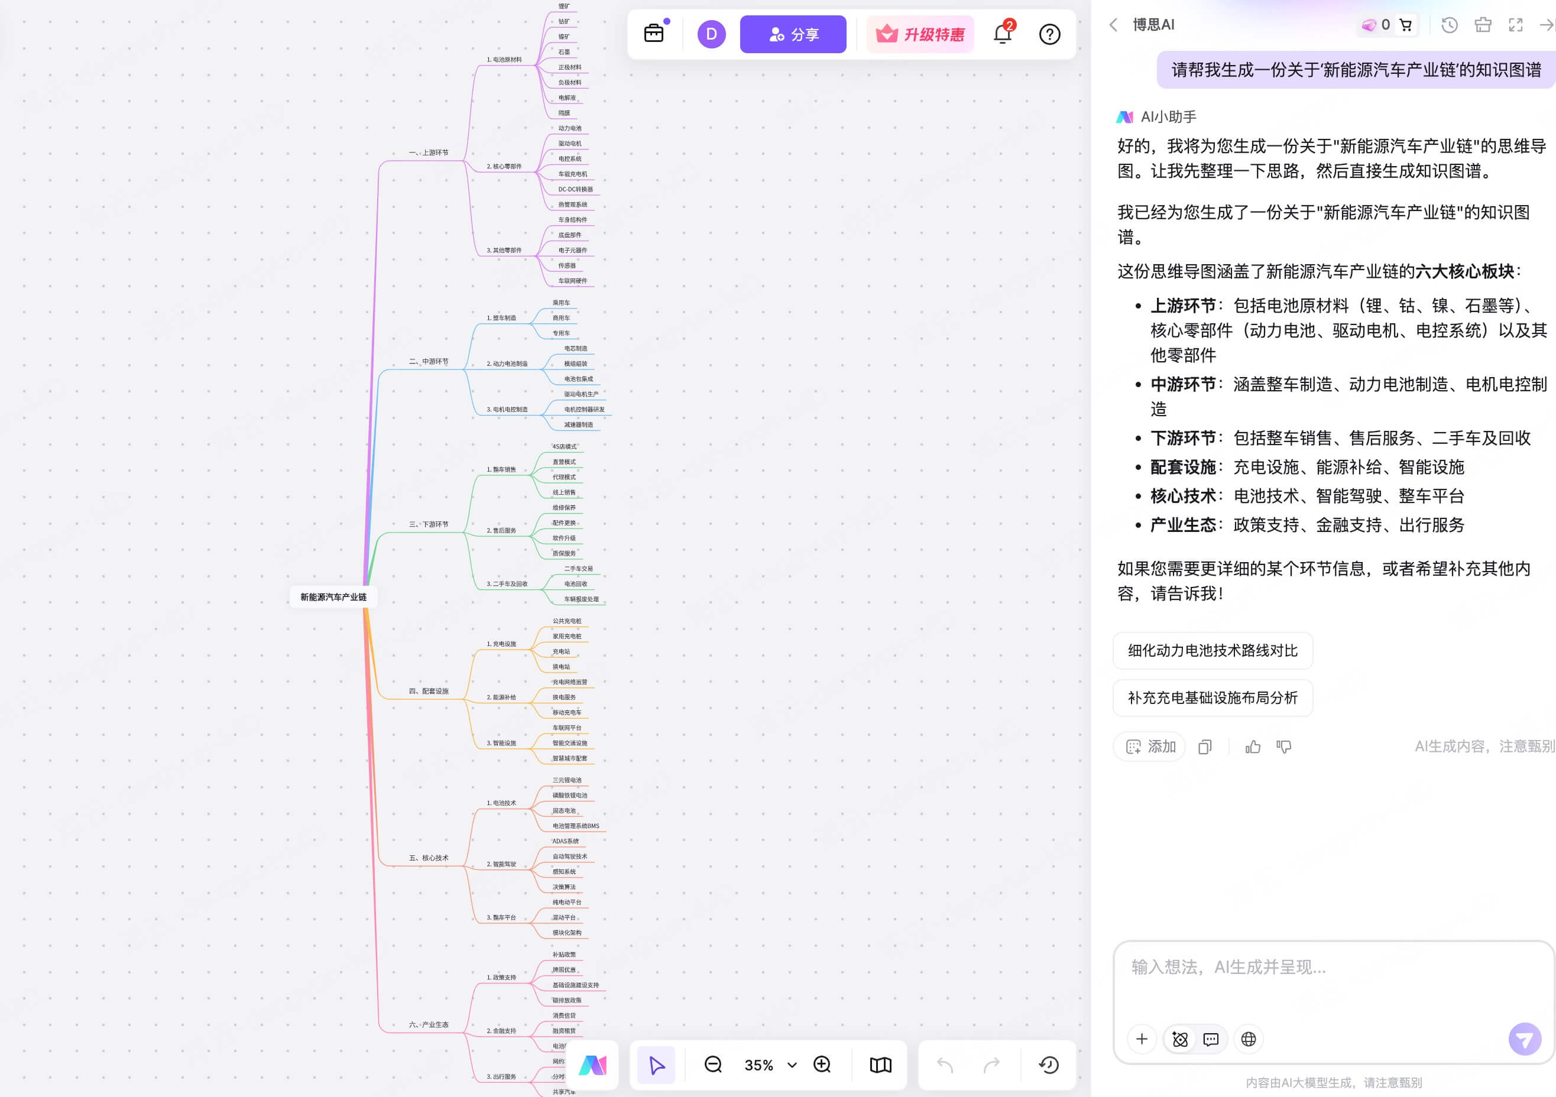Click the plus attachment button in chat input
The width and height of the screenshot is (1556, 1097).
point(1142,1038)
